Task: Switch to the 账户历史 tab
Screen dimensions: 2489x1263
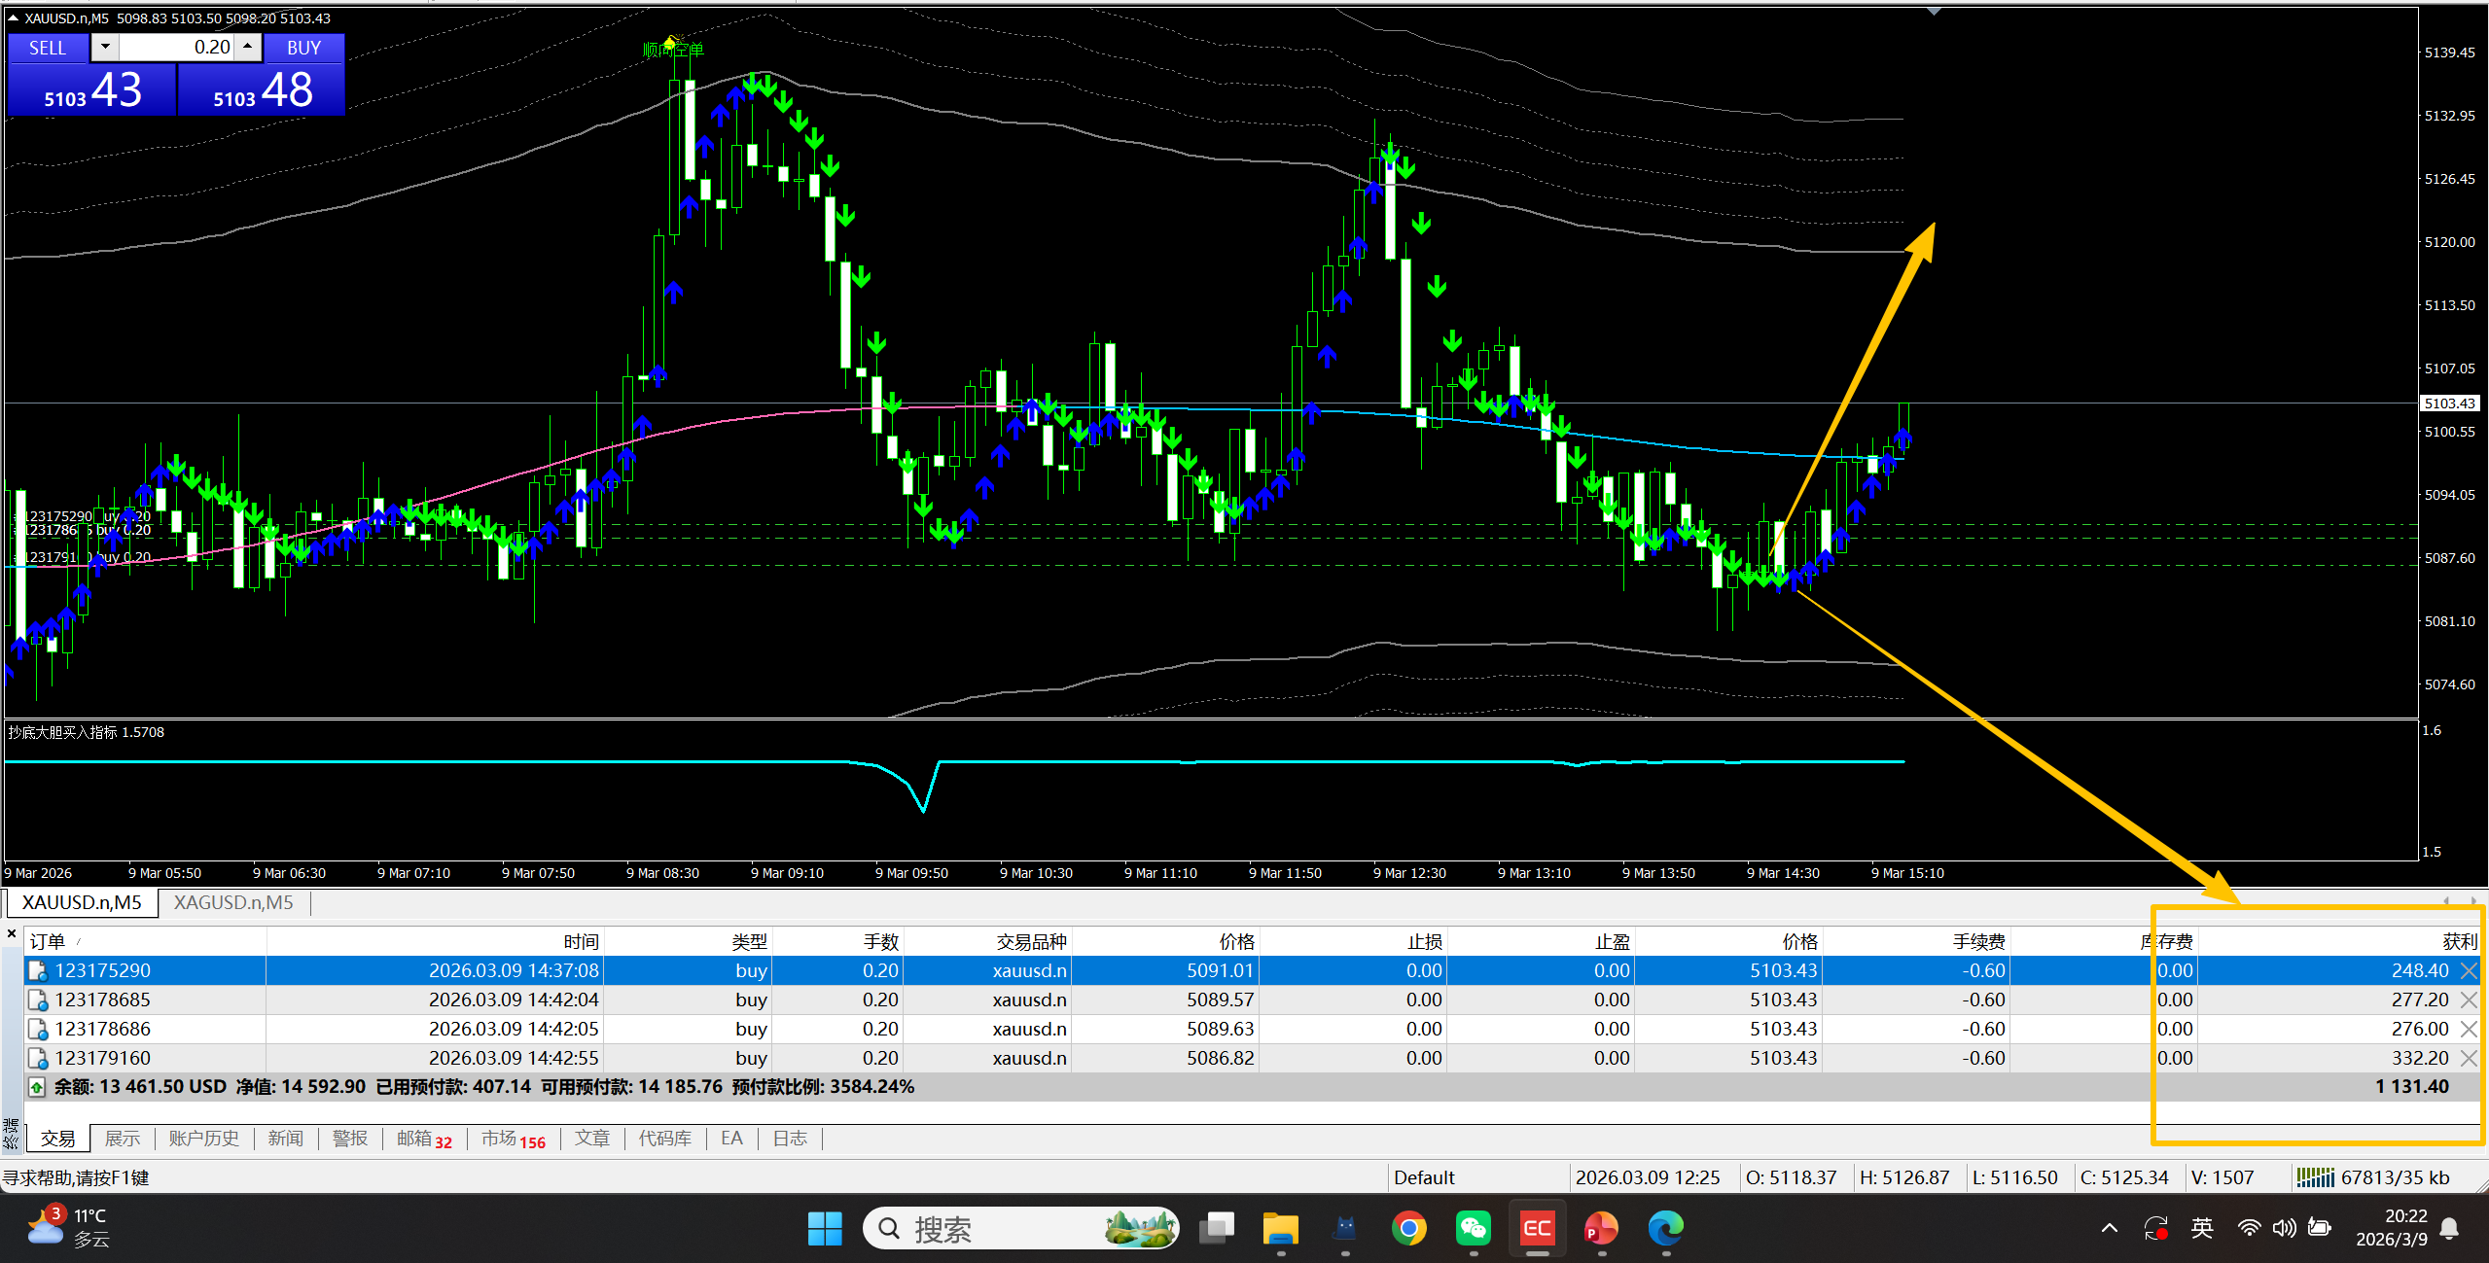Action: (203, 1139)
